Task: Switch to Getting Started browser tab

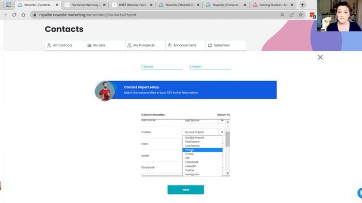Action: tap(273, 5)
